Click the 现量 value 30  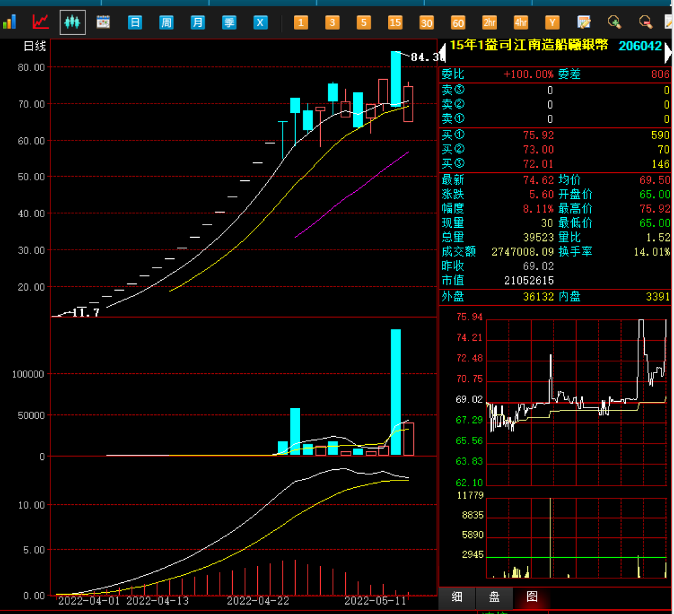(547, 223)
